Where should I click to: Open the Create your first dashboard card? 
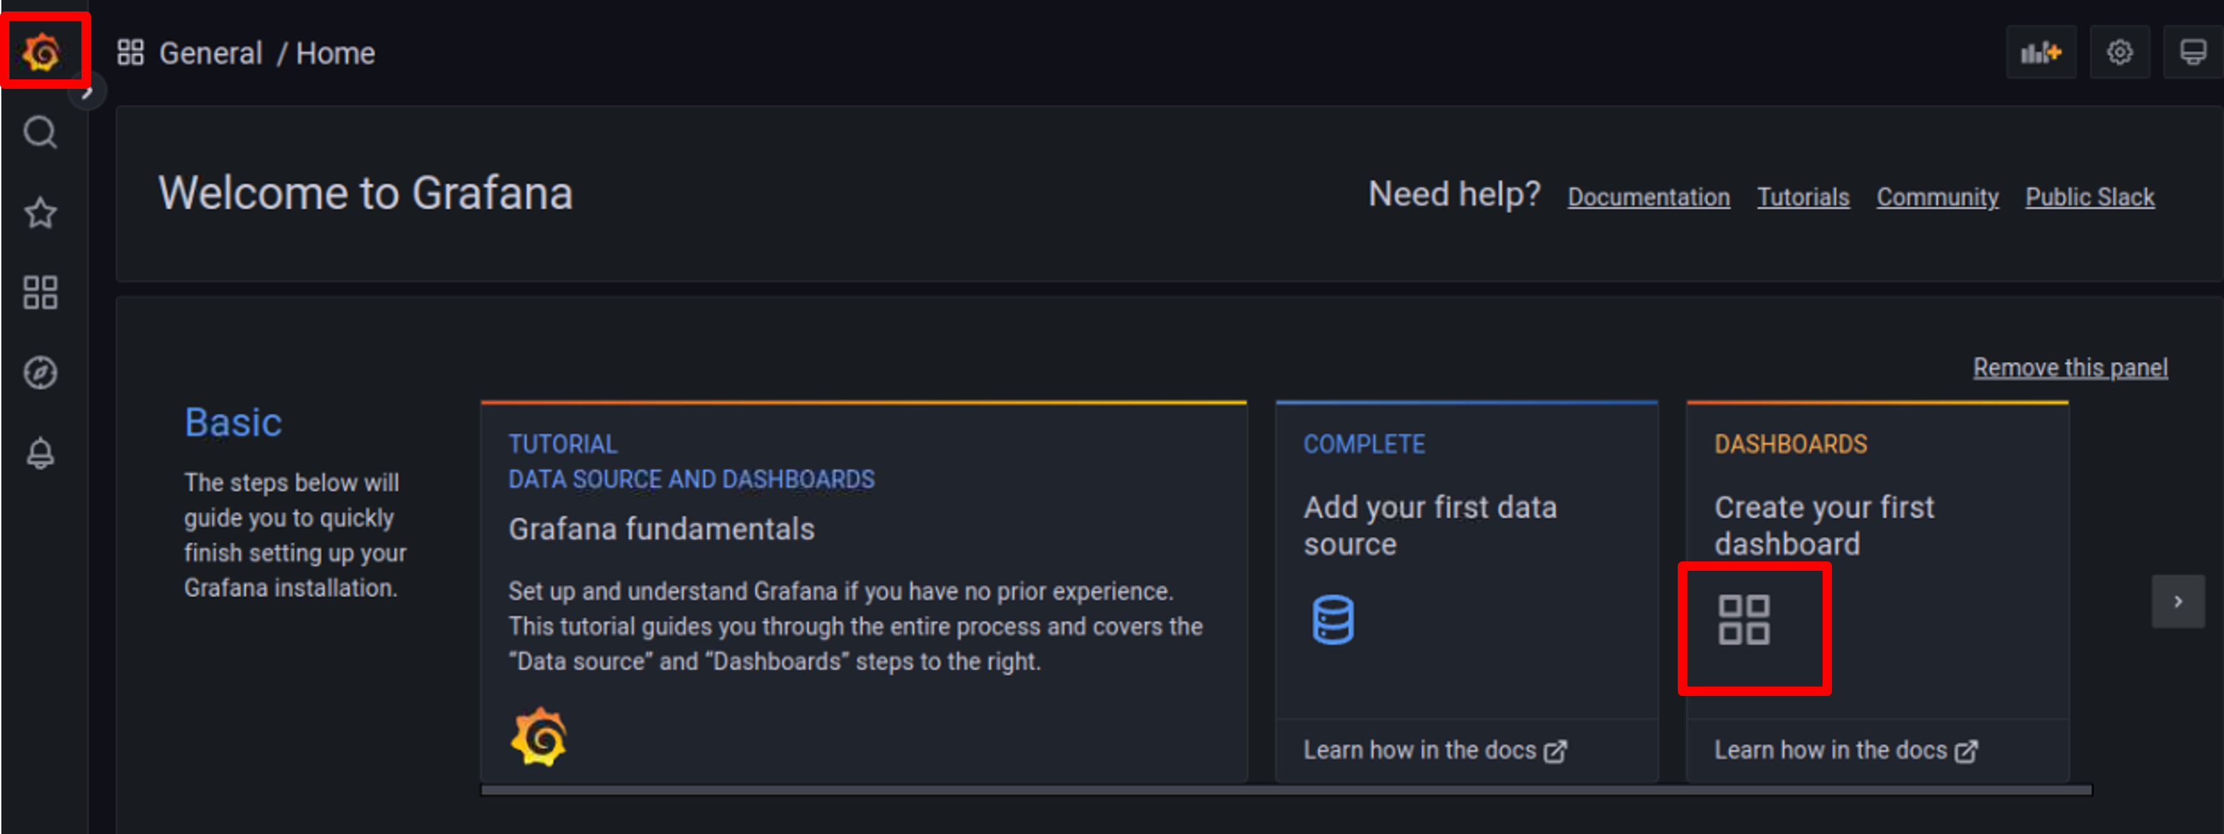click(x=1877, y=592)
